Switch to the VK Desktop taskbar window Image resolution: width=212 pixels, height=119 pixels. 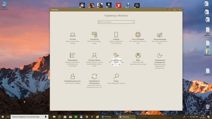click(109, 117)
